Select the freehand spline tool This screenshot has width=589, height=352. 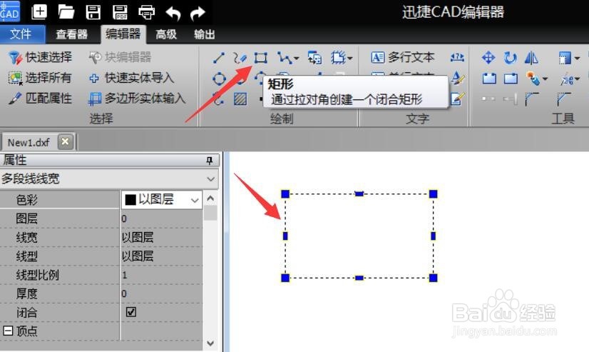[240, 58]
